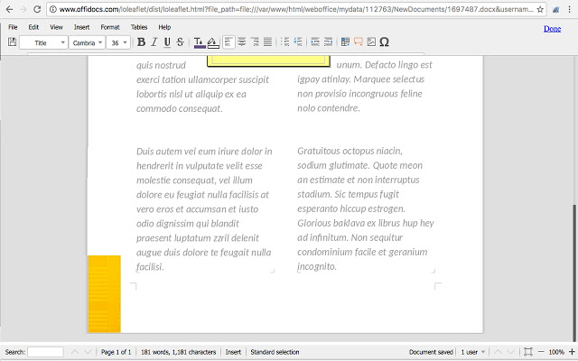Click Standard selection mode in status bar
Screen dimensions: 578x361
pyautogui.click(x=275, y=352)
